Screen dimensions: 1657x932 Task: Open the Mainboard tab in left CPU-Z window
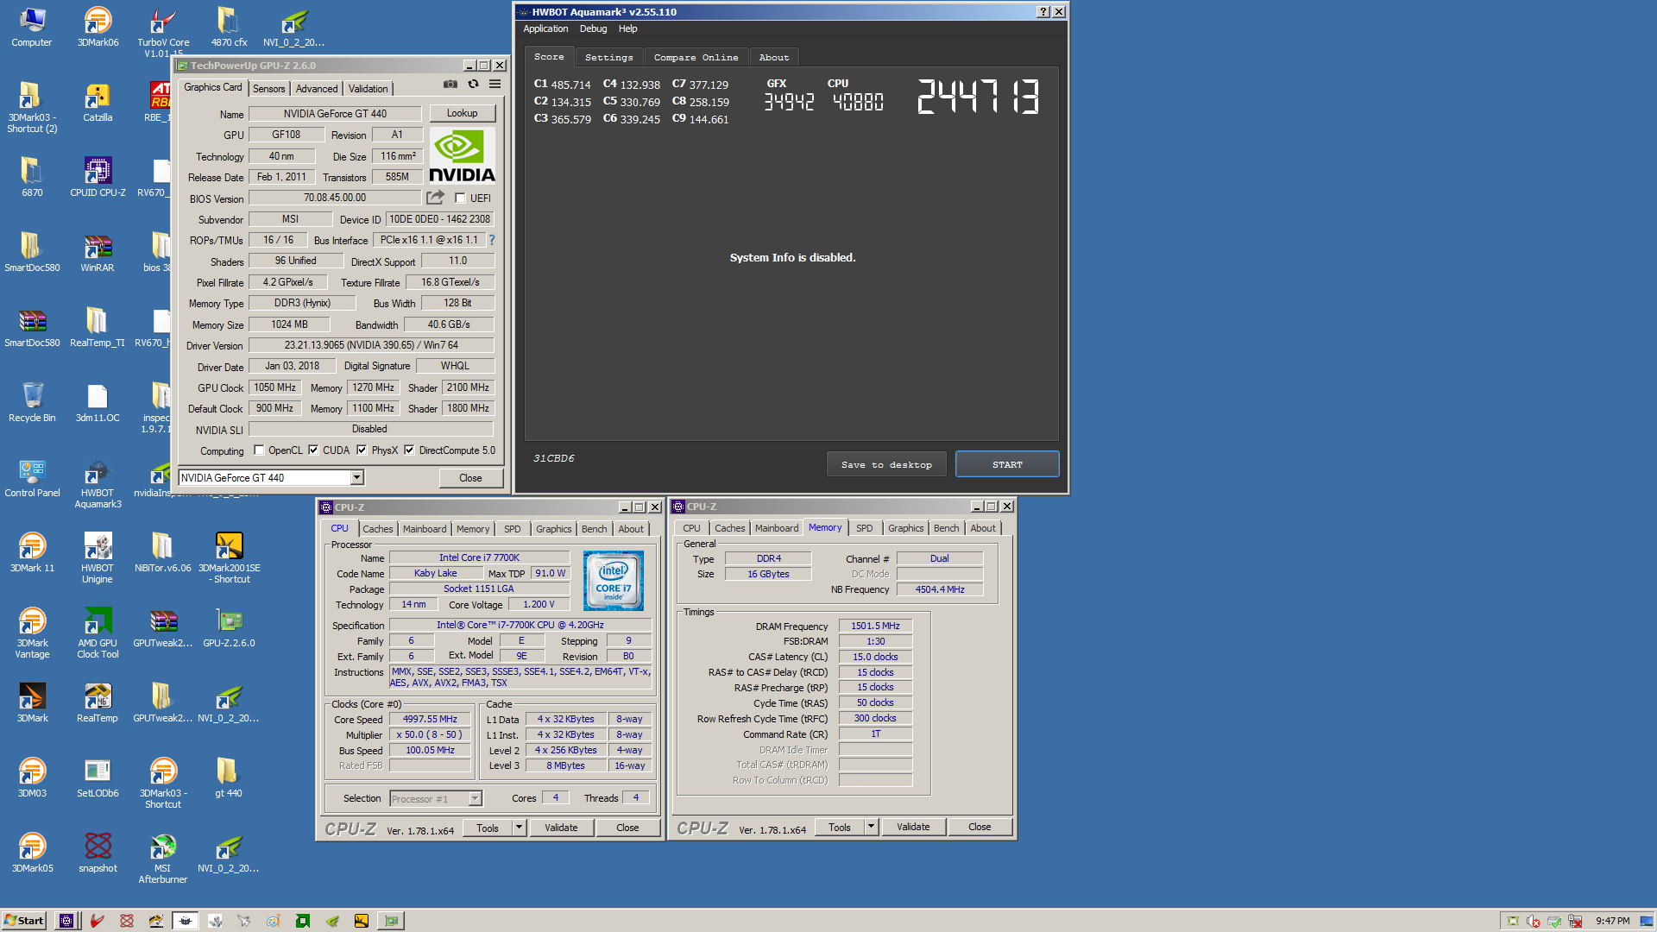[425, 529]
